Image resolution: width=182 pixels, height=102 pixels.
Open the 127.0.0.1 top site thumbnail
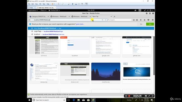coord(44,47)
